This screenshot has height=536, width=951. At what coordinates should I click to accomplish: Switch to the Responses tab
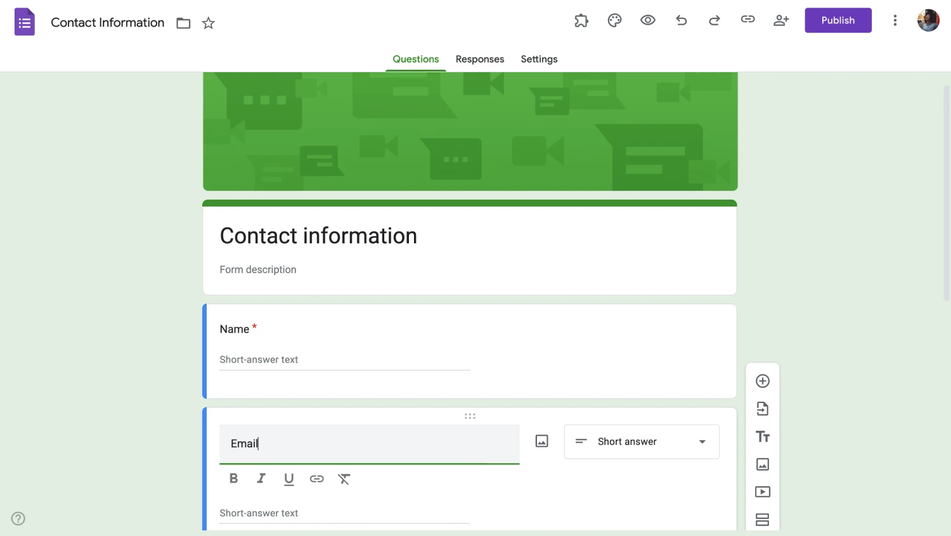tap(480, 59)
